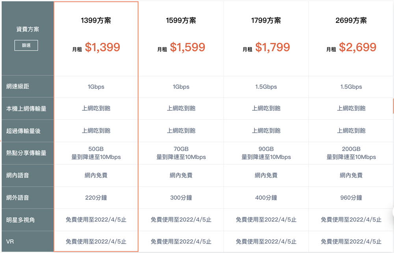The height and width of the screenshot is (253, 394).
Task: Click the $2,699 monthly price
Action: pyautogui.click(x=358, y=48)
